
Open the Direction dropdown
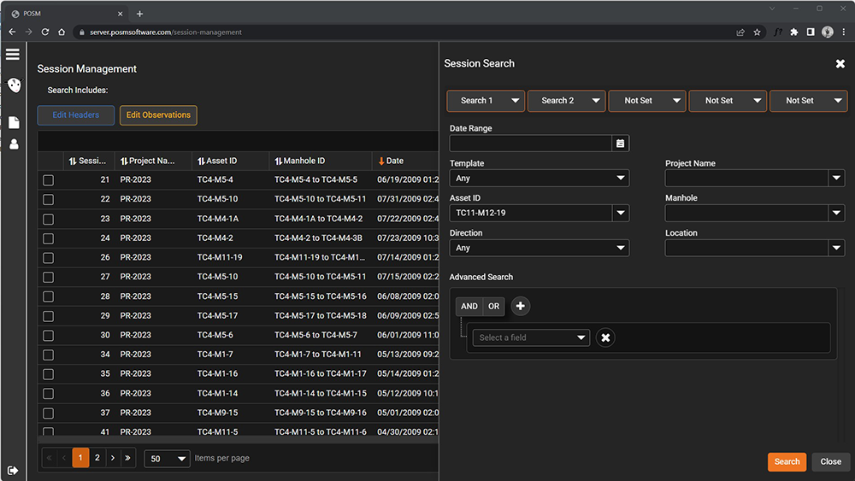(539, 248)
